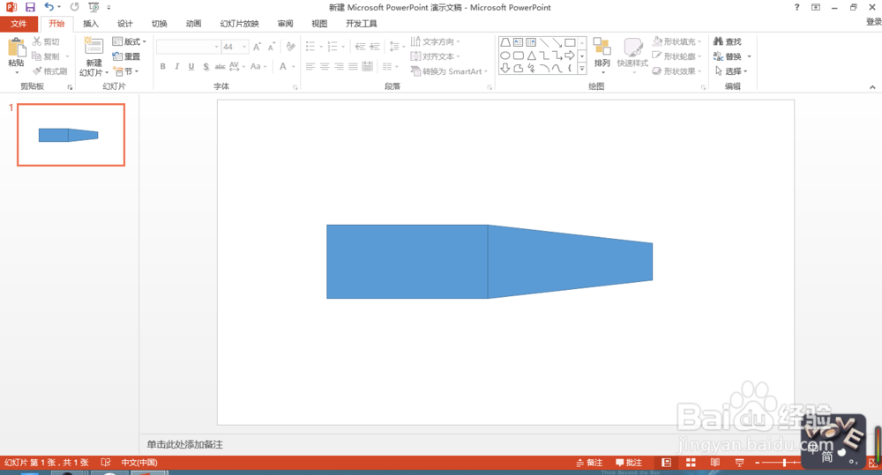Open Quick Styles (快速样式) gallery
Viewport: 882px width, 475px height.
pos(632,56)
